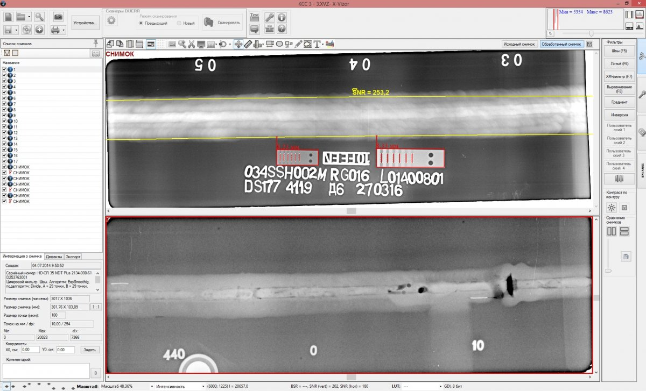
Task: Click the Test button icon
Action: click(255, 17)
